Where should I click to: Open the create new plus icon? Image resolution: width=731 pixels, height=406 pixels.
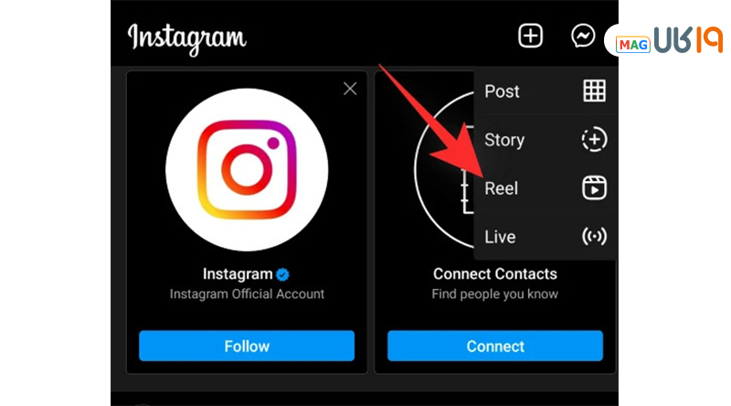(531, 36)
